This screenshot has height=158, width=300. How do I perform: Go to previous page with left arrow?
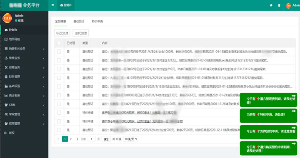click(58, 139)
